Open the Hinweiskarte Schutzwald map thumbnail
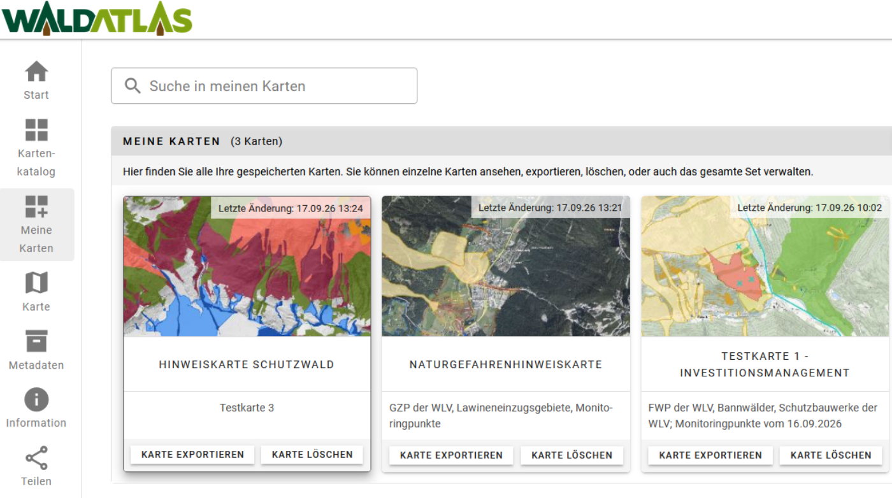The height and width of the screenshot is (498, 892). [x=247, y=266]
